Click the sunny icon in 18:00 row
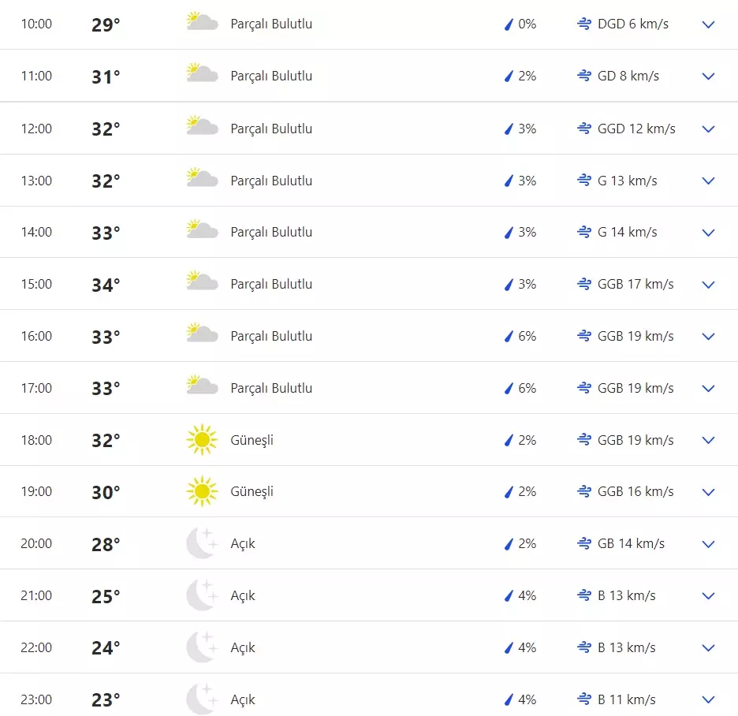The width and height of the screenshot is (738, 716). coord(202,440)
